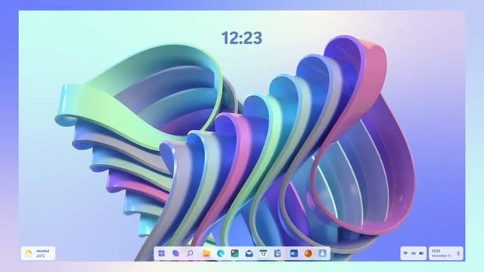
Task: Open the dark green terminal app icon
Action: point(235,254)
